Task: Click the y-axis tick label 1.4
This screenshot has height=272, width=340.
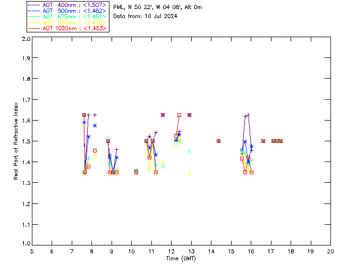Action: click(x=26, y=162)
